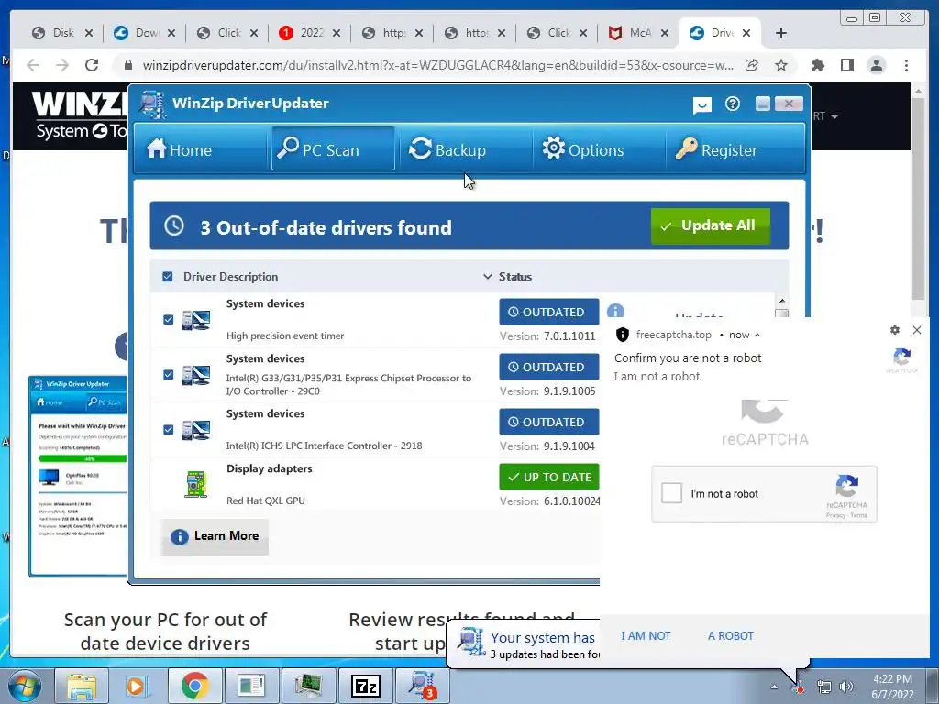Open Chrome from the taskbar
Viewport: 939px width, 704px height.
(194, 686)
